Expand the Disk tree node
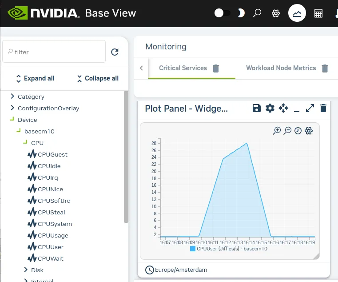 pyautogui.click(x=26, y=270)
